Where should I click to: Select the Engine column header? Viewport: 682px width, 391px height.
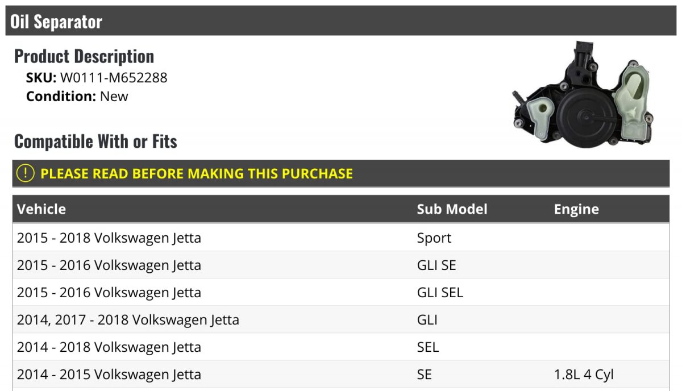click(576, 209)
